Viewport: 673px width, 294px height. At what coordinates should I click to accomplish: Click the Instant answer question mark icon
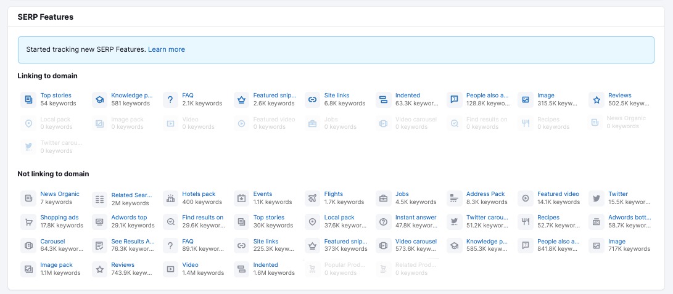pos(383,221)
